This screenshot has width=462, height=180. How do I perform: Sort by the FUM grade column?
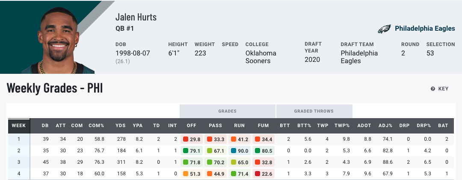[264, 125]
